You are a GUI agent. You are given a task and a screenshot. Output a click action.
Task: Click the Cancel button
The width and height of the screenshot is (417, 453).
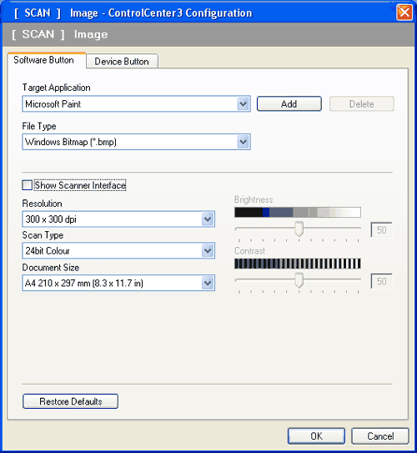(x=380, y=436)
